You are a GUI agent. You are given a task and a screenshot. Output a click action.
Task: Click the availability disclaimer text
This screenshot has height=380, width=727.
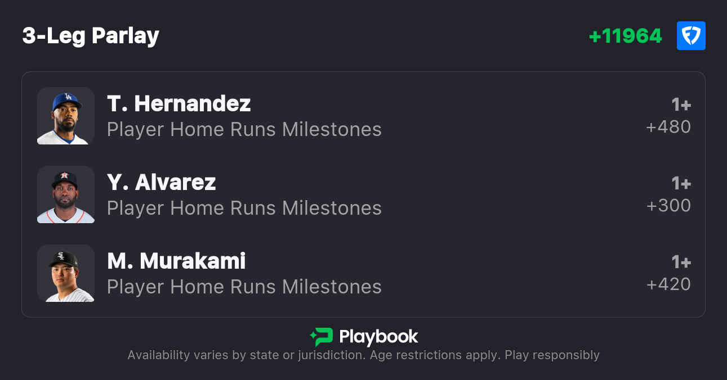coord(363,355)
